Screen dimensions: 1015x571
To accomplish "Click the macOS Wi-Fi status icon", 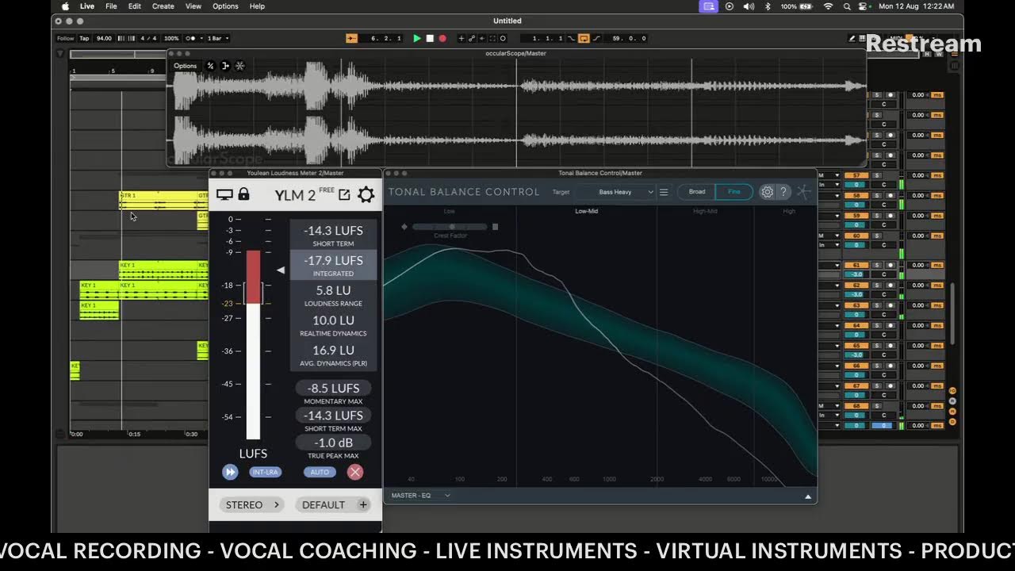I will (829, 6).
